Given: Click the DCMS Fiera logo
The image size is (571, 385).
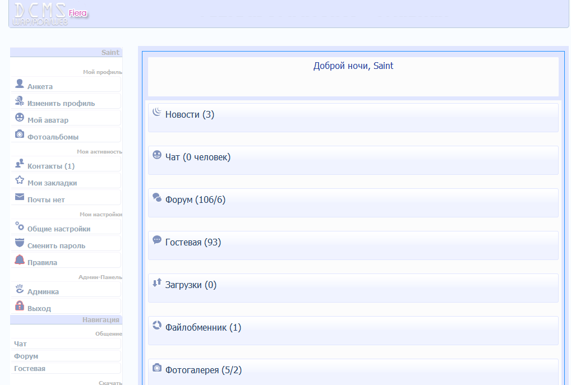Looking at the screenshot, I should [x=49, y=14].
